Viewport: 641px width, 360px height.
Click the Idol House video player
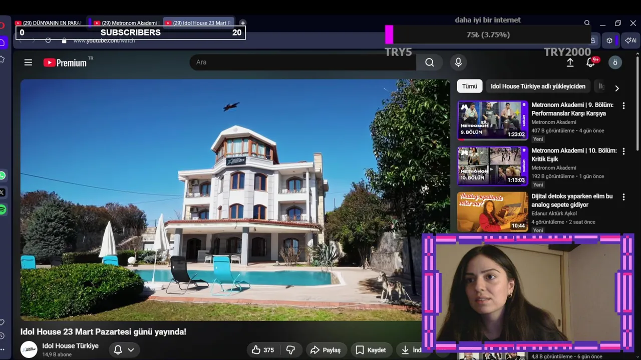235,200
